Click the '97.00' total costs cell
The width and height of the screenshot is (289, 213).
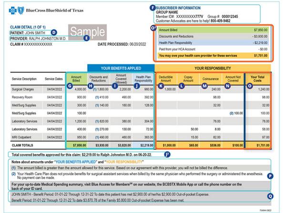tap(266, 137)
